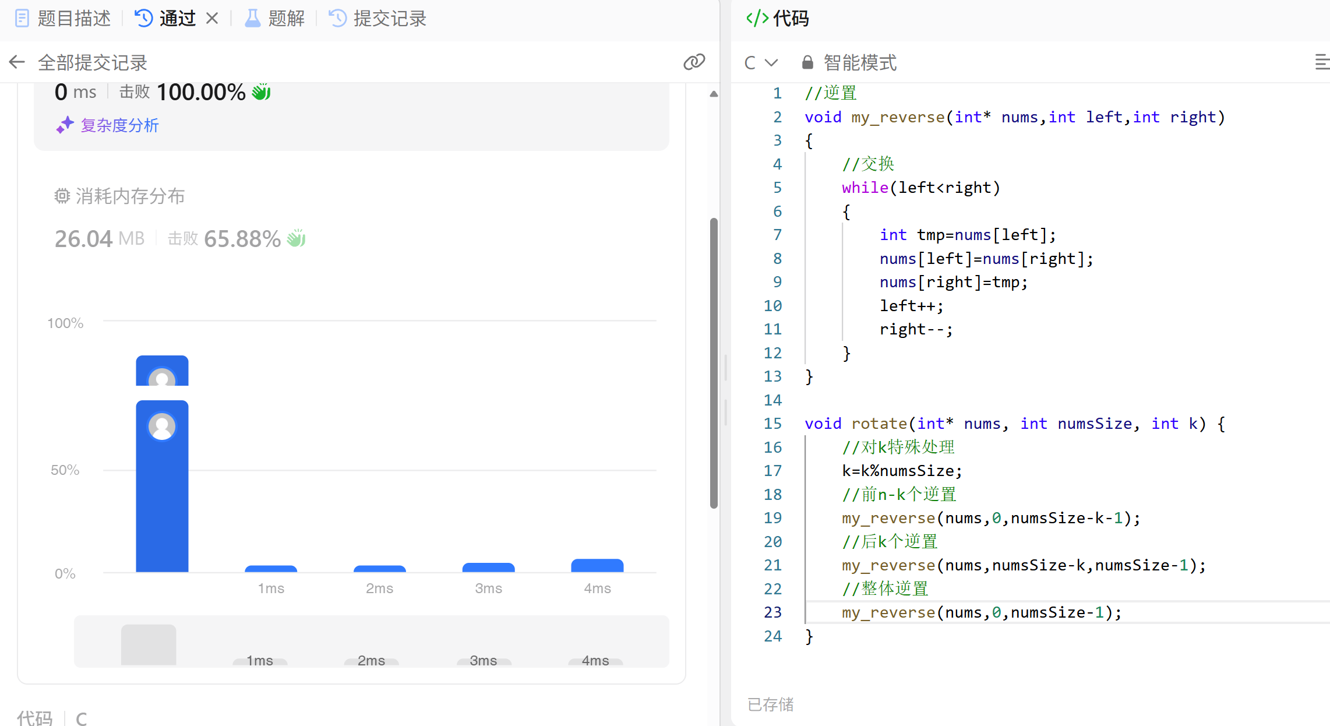Click the 题目描述 document icon
1330x726 pixels.
(22, 19)
